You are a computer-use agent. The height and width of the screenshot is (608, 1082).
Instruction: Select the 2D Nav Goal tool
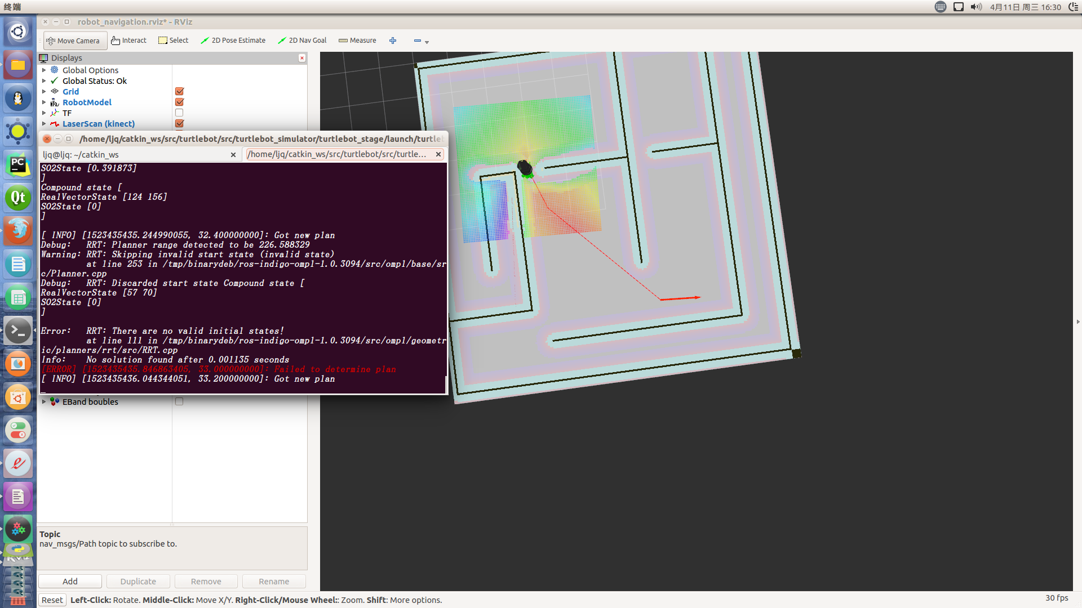pos(303,40)
